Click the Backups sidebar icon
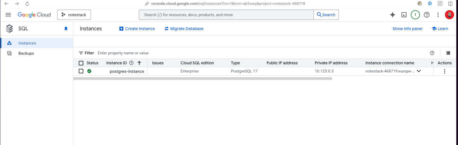Screen dimensions: 458x145 click(9, 53)
